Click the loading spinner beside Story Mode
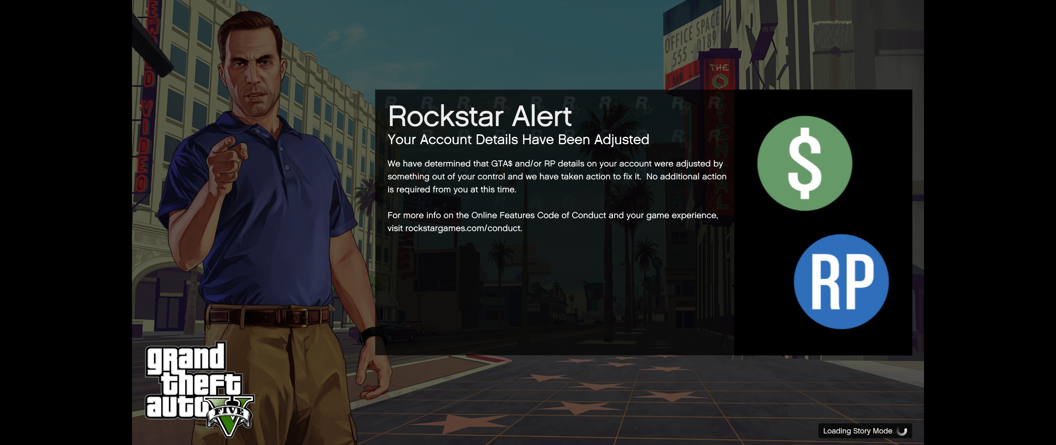Image resolution: width=1056 pixels, height=445 pixels. 902,431
